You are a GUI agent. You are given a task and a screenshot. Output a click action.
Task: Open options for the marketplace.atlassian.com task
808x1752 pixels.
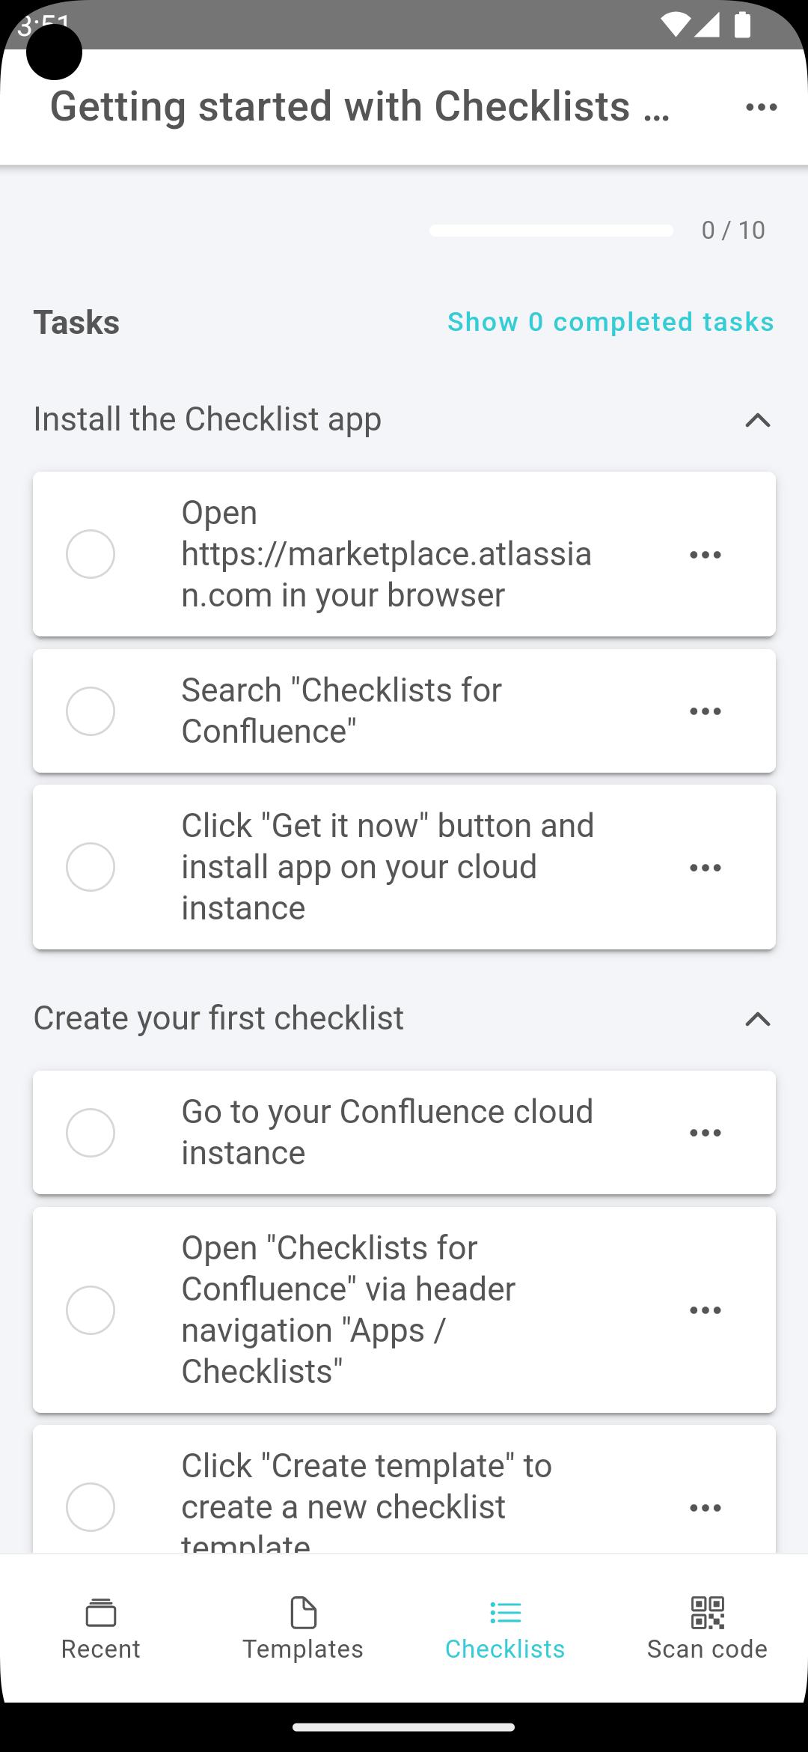pyautogui.click(x=706, y=555)
